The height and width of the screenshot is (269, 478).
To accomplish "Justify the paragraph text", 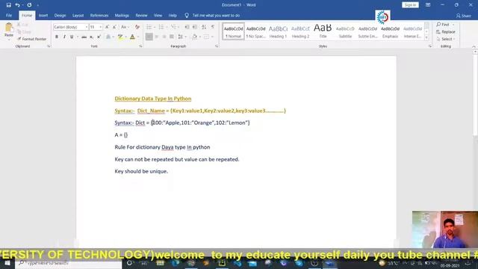I will [x=172, y=37].
